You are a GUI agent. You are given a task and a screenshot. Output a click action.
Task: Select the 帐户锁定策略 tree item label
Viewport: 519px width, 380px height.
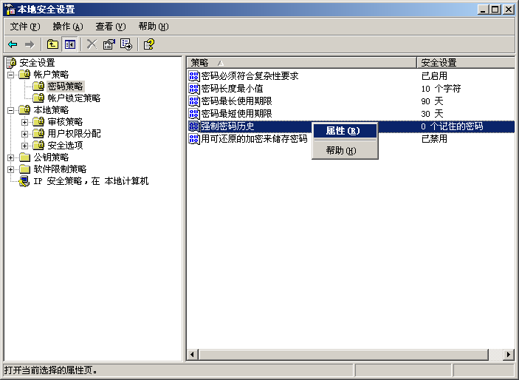pyautogui.click(x=74, y=98)
